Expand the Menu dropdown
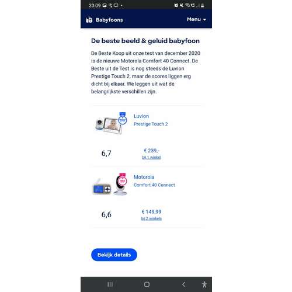 click(x=196, y=19)
